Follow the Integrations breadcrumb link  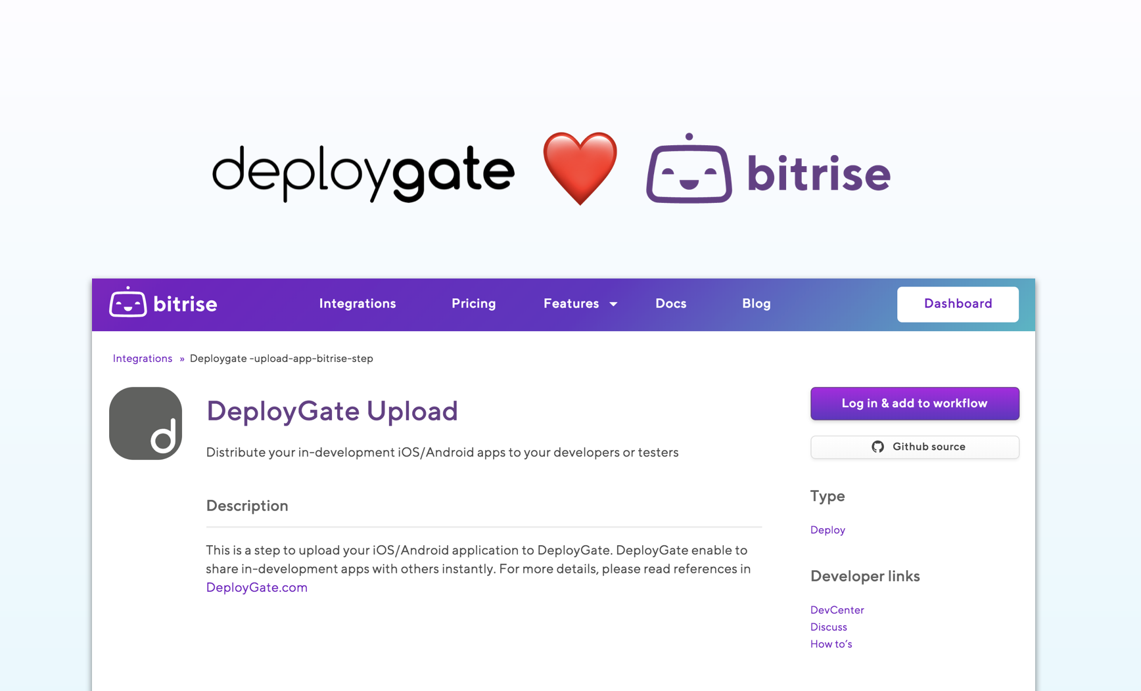[143, 359]
